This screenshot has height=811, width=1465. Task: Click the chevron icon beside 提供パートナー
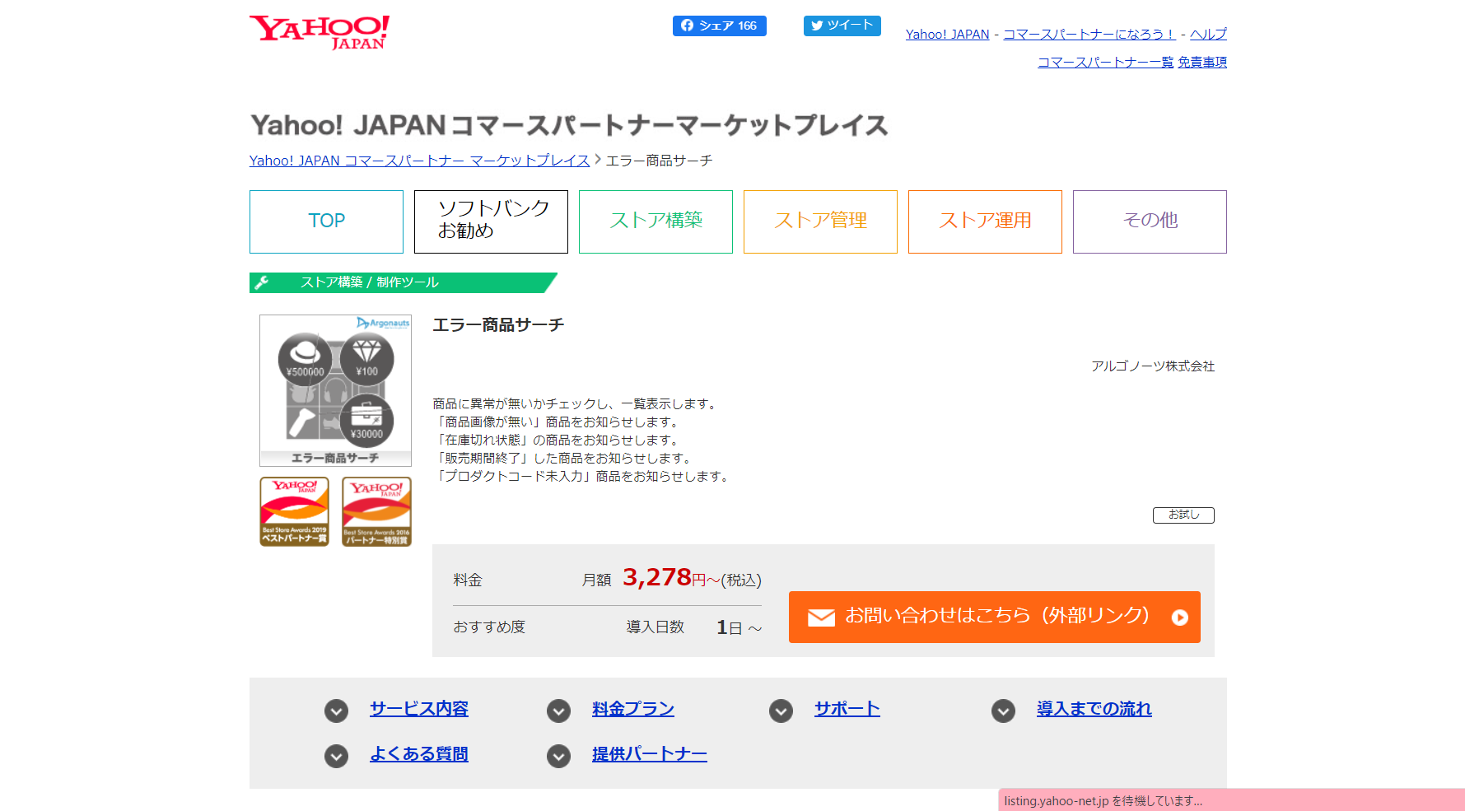coord(558,756)
